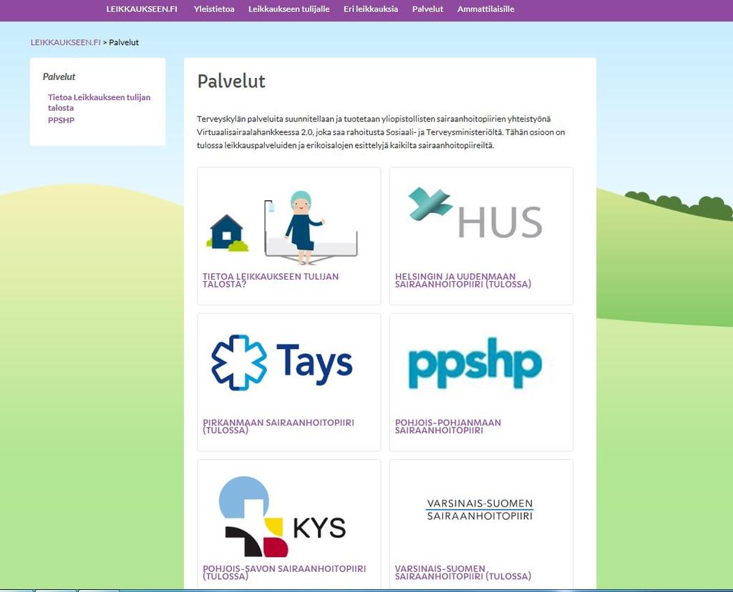Screen dimensions: 733x592
Task: Click Varsinais-Suomen sairaanhoitopiiri logo image
Action: (480, 509)
